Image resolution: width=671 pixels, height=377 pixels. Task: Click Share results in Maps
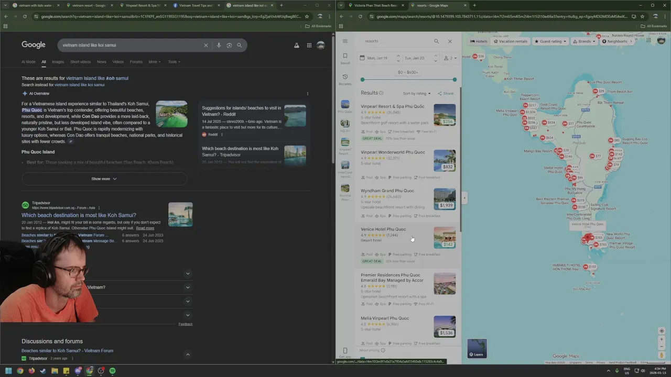click(446, 94)
